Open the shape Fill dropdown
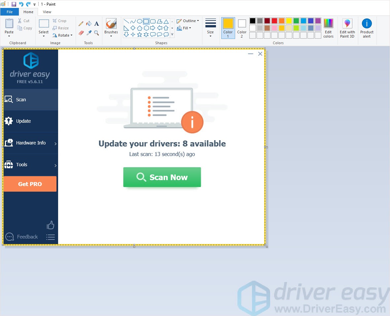This screenshot has width=390, height=316. click(184, 28)
